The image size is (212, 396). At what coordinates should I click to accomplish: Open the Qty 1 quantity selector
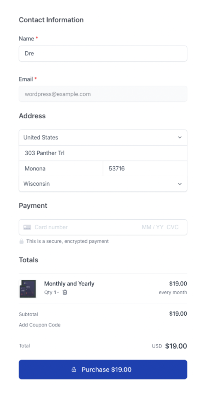(51, 293)
